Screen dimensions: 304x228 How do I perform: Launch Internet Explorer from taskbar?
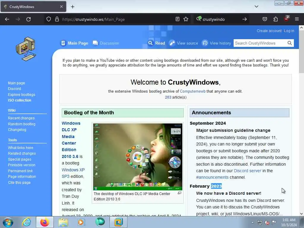point(26,222)
